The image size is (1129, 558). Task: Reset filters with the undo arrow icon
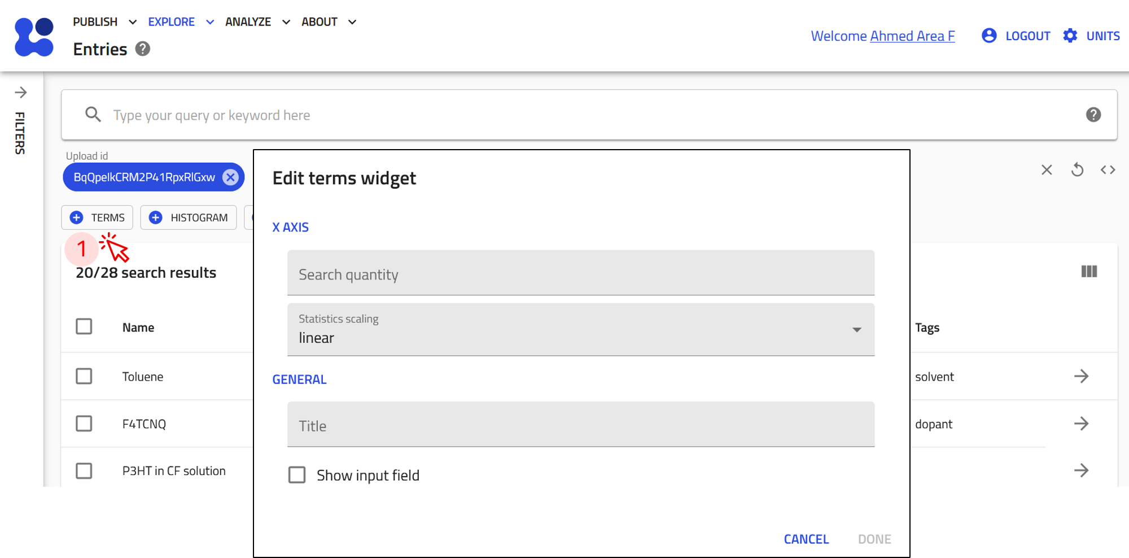click(1077, 170)
